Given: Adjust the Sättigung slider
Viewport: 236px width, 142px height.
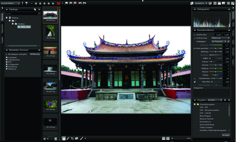Looking at the screenshot, I should [215, 68].
